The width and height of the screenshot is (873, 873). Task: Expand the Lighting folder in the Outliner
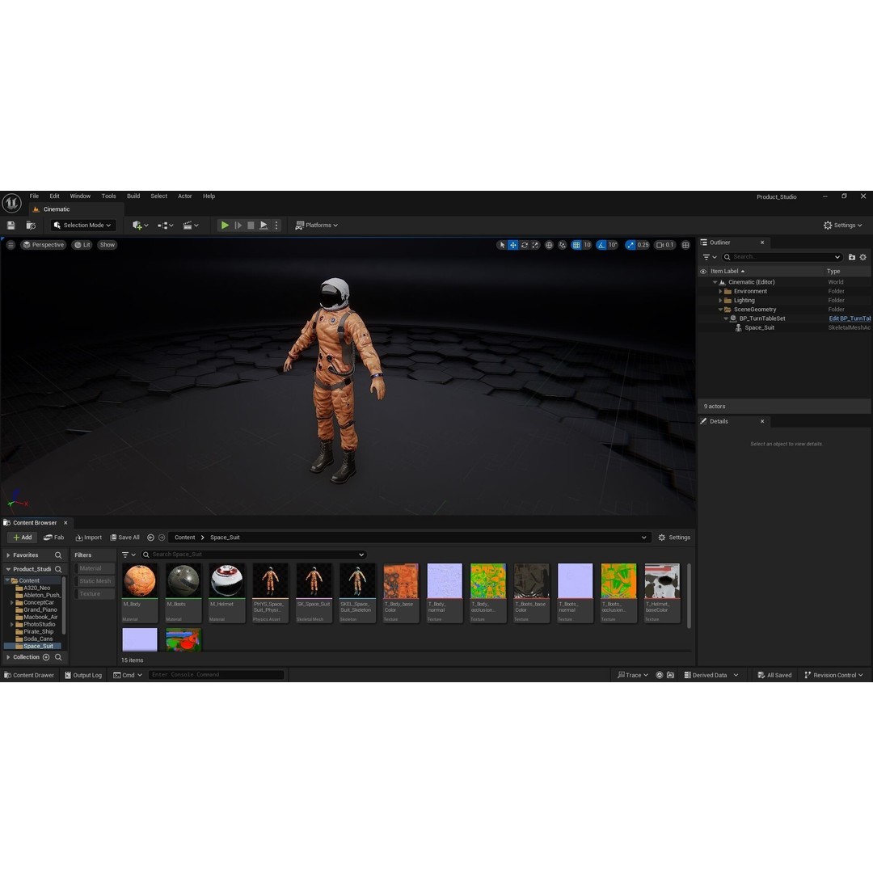point(720,300)
